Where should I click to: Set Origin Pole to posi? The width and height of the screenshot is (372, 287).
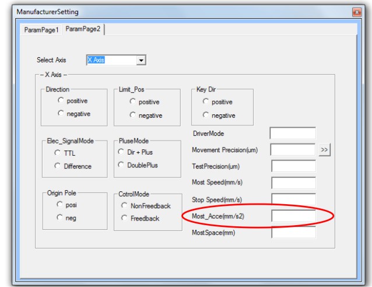[x=61, y=205]
